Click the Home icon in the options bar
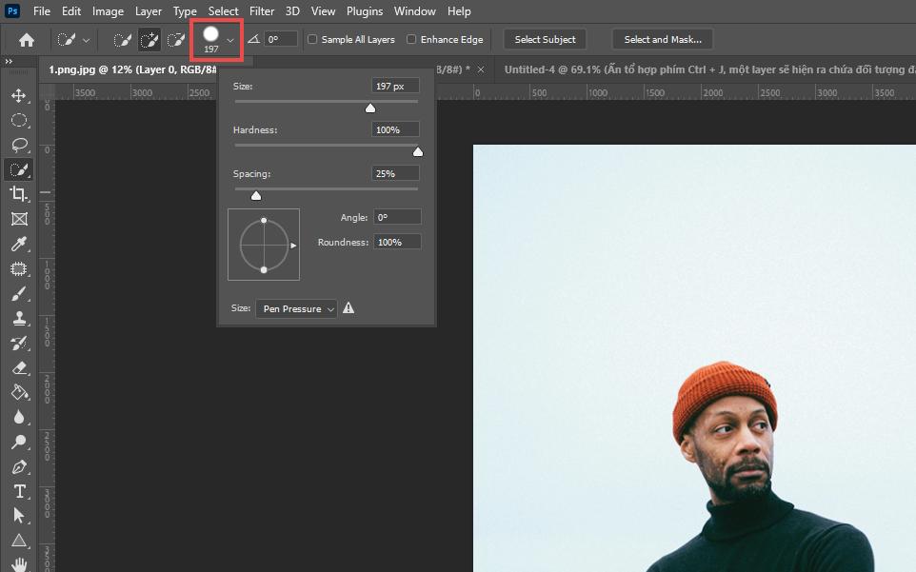 click(26, 39)
